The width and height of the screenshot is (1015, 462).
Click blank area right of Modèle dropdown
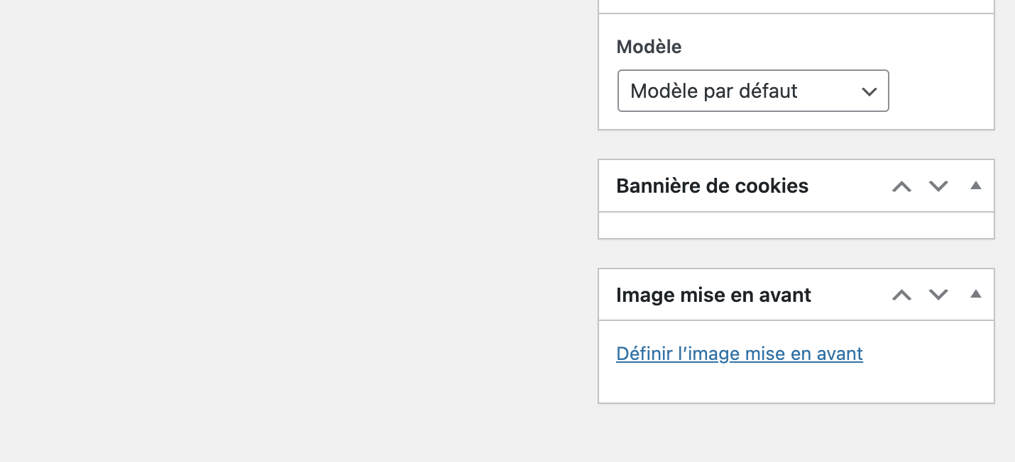(x=940, y=91)
